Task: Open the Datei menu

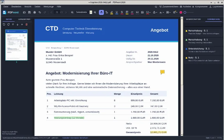Action: pos(6,7)
